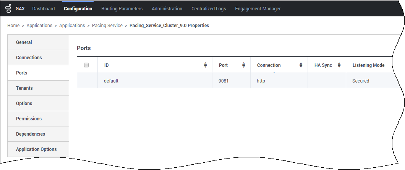
Task: Click the Genesys GAX logo icon
Action: (x=8, y=8)
